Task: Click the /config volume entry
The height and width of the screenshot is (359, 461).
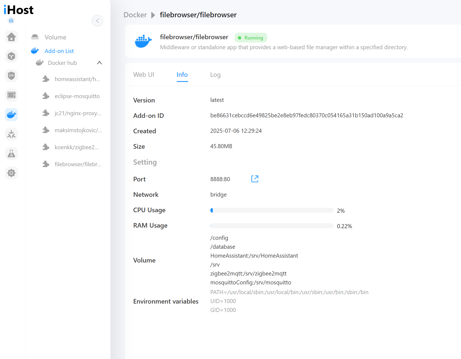Action: (219, 238)
